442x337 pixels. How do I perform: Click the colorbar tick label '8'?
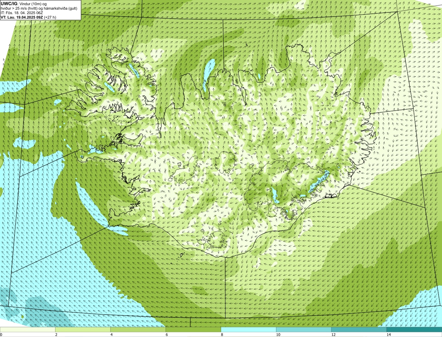(222, 335)
